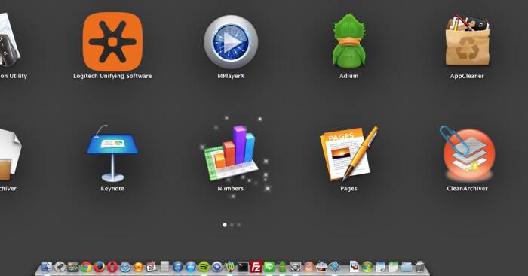Image resolution: width=528 pixels, height=276 pixels.
Task: Launch iTunes from the Dock
Action: click(177, 267)
